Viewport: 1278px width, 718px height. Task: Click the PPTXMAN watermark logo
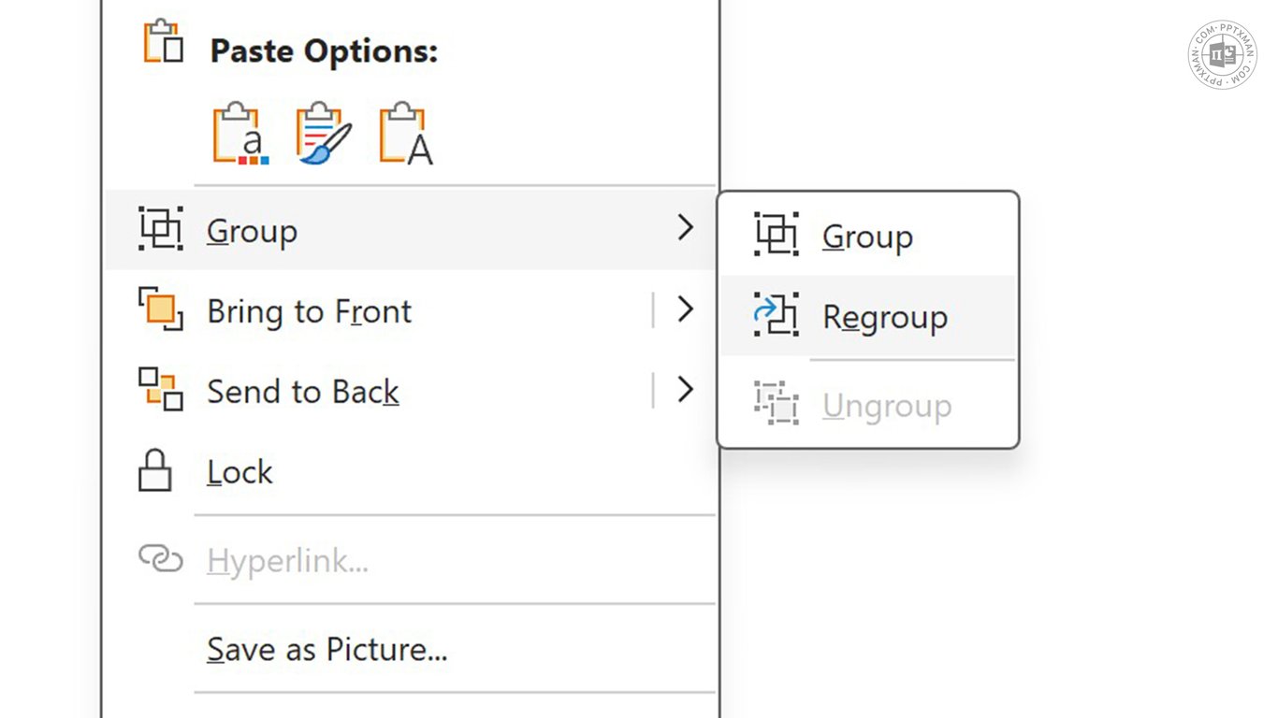(1223, 55)
